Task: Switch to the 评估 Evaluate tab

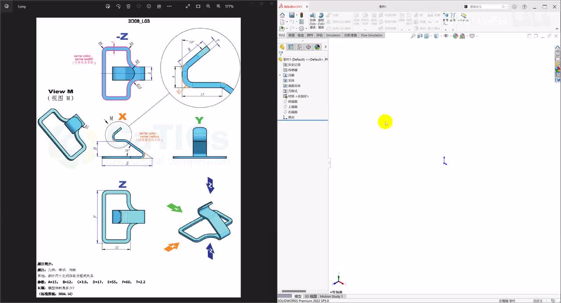Action: coord(320,35)
